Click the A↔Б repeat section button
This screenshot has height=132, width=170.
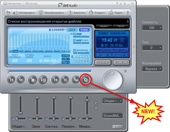[x=66, y=56]
